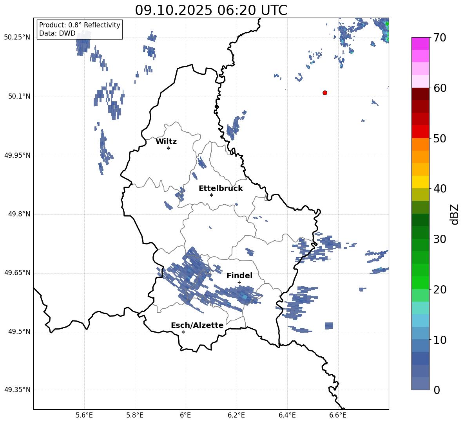
Task: Click the 10 colorbar tick label
Action: 439,340
